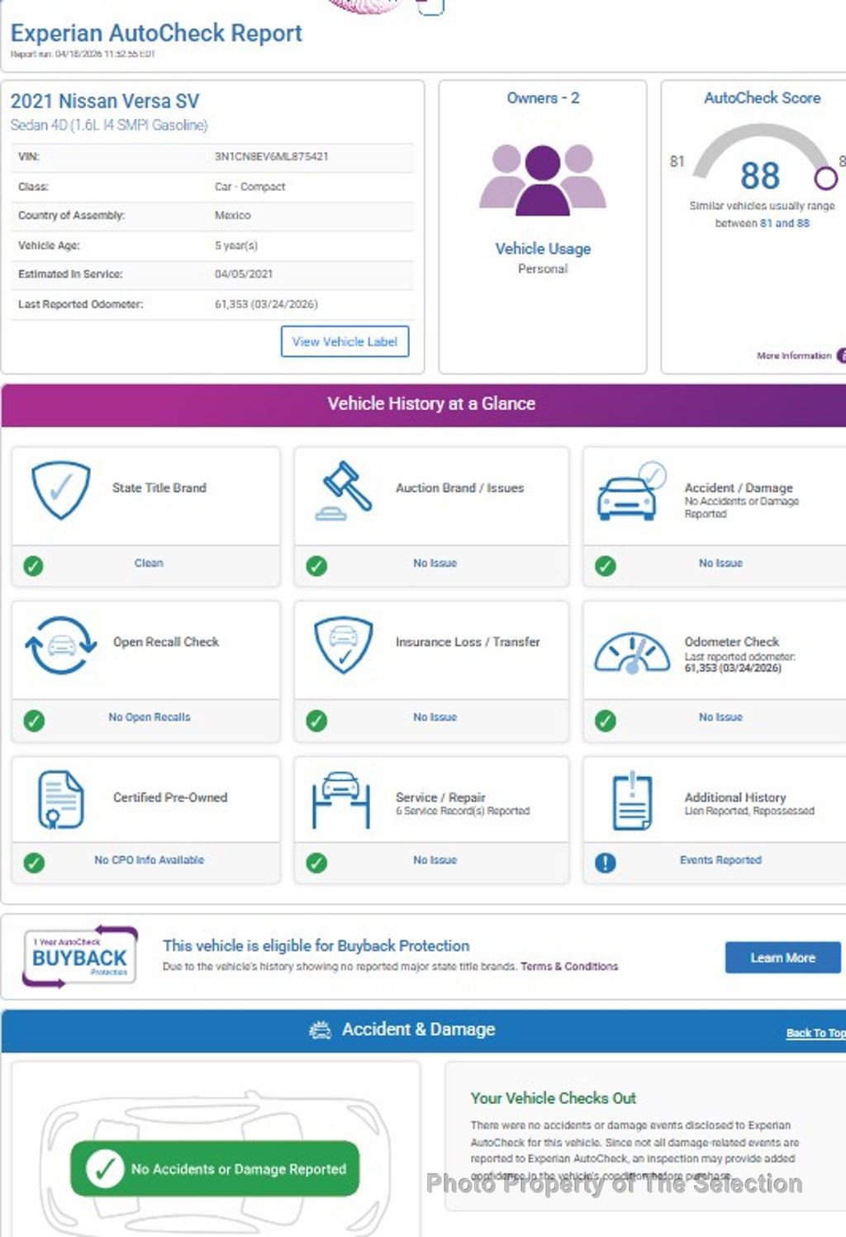Click green checkmark beside No Open Recalls
Viewport: 846px width, 1237px height.
pyautogui.click(x=34, y=721)
